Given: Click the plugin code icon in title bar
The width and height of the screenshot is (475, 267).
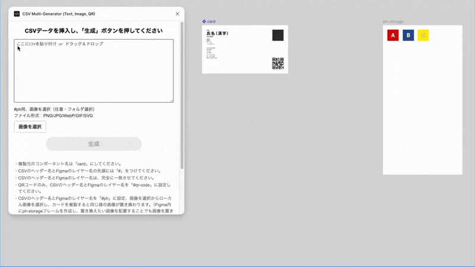Looking at the screenshot, I should point(17,14).
